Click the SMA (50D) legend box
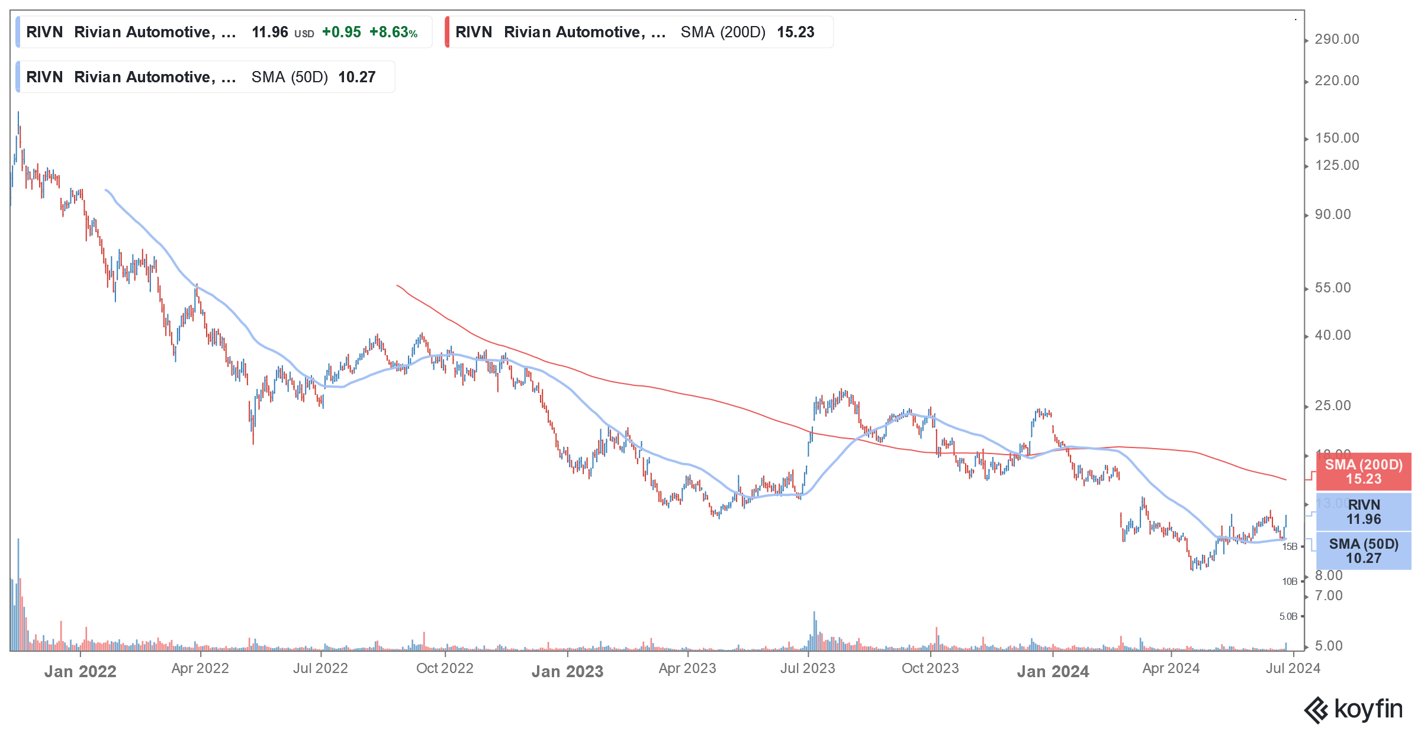Image resolution: width=1421 pixels, height=734 pixels. point(205,77)
